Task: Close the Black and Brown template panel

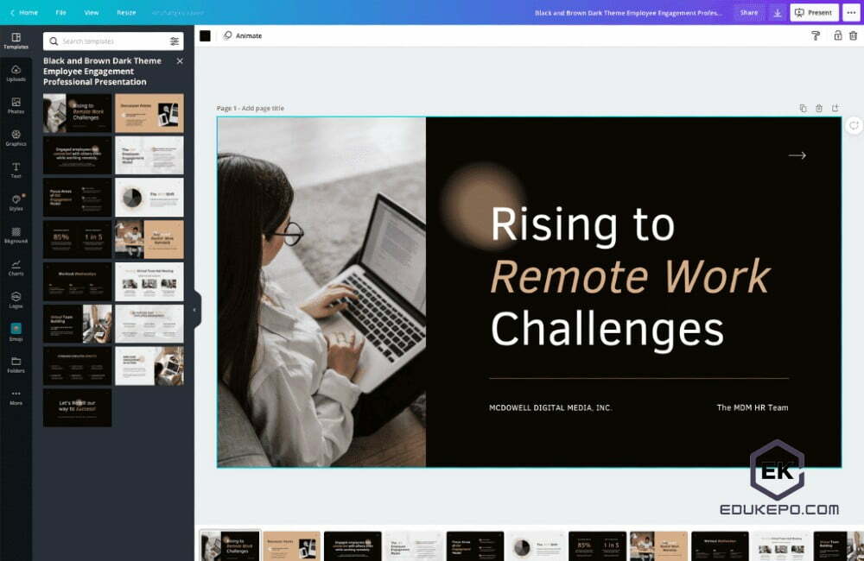Action: click(x=180, y=61)
